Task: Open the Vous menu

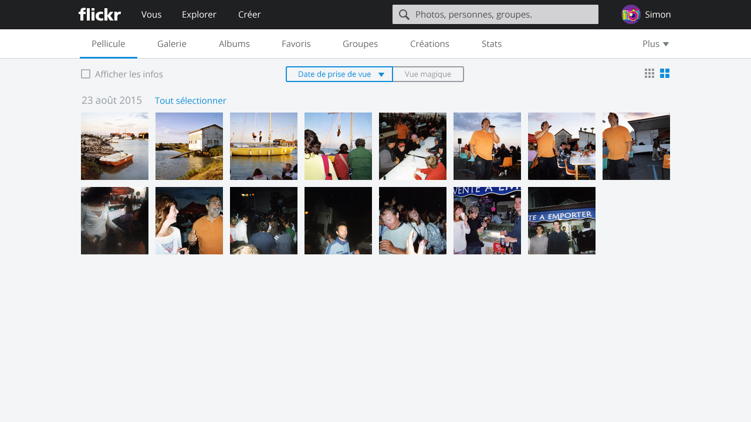Action: (x=151, y=15)
